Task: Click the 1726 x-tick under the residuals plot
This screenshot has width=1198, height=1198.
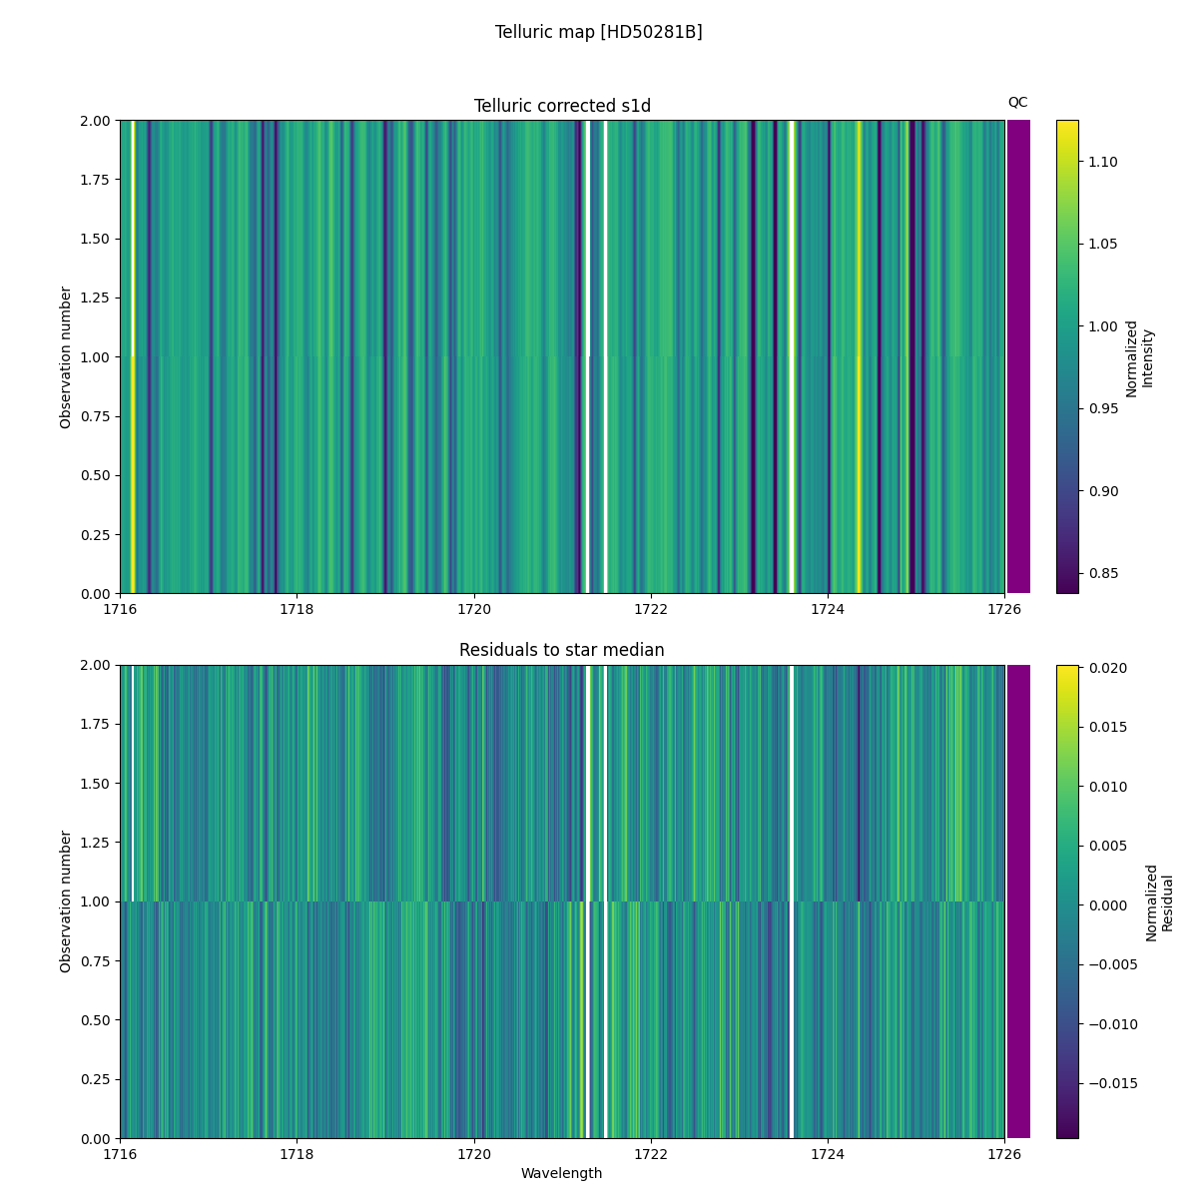Action: pos(1004,1153)
